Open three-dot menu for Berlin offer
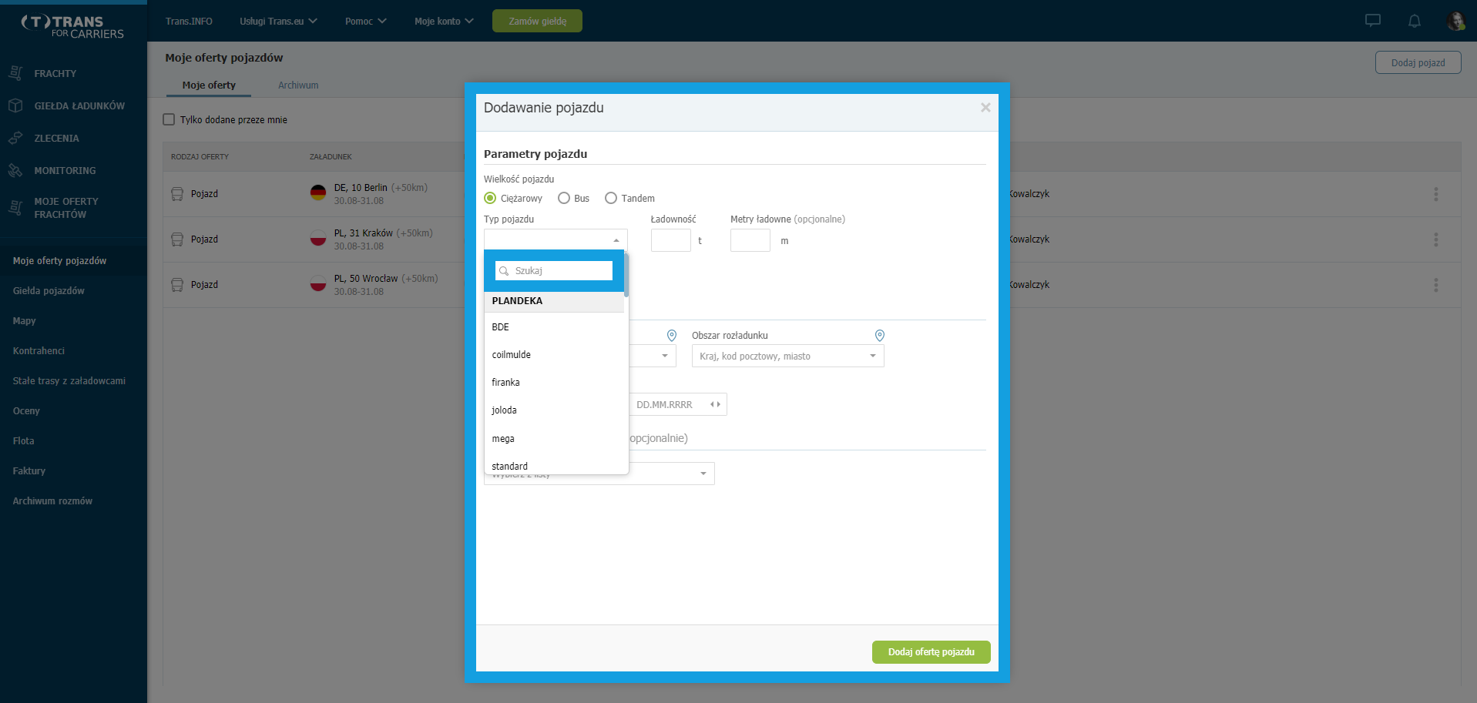Viewport: 1477px width, 703px height. click(1435, 194)
